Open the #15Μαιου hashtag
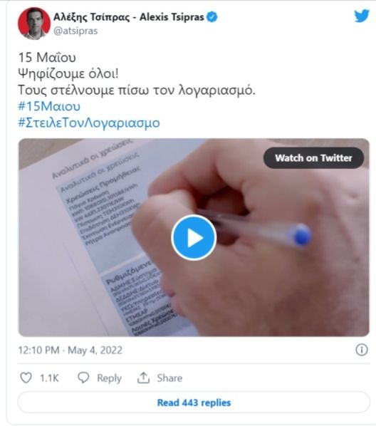This screenshot has height=426, width=376. pyautogui.click(x=49, y=106)
